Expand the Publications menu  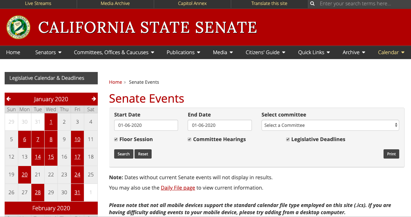point(183,52)
